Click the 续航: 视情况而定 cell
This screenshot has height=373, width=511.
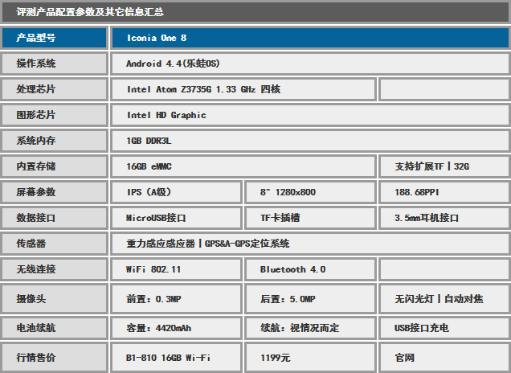tap(311, 328)
